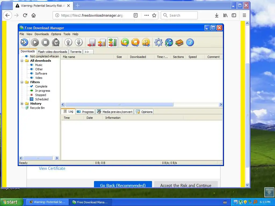Open settings via the gear icon
Screen dimensions: 275x206
coord(158,42)
